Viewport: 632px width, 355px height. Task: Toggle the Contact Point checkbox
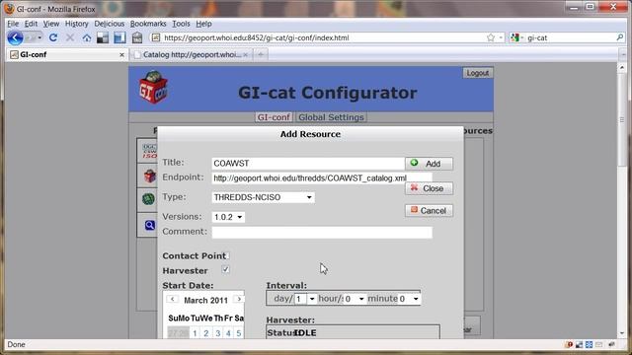227,255
